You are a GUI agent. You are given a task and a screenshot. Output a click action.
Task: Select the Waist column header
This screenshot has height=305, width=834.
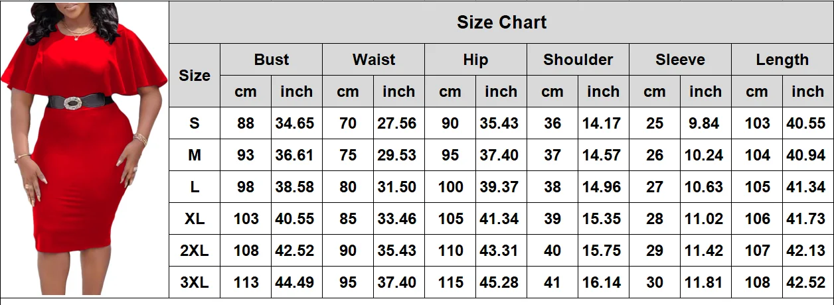tap(373, 60)
